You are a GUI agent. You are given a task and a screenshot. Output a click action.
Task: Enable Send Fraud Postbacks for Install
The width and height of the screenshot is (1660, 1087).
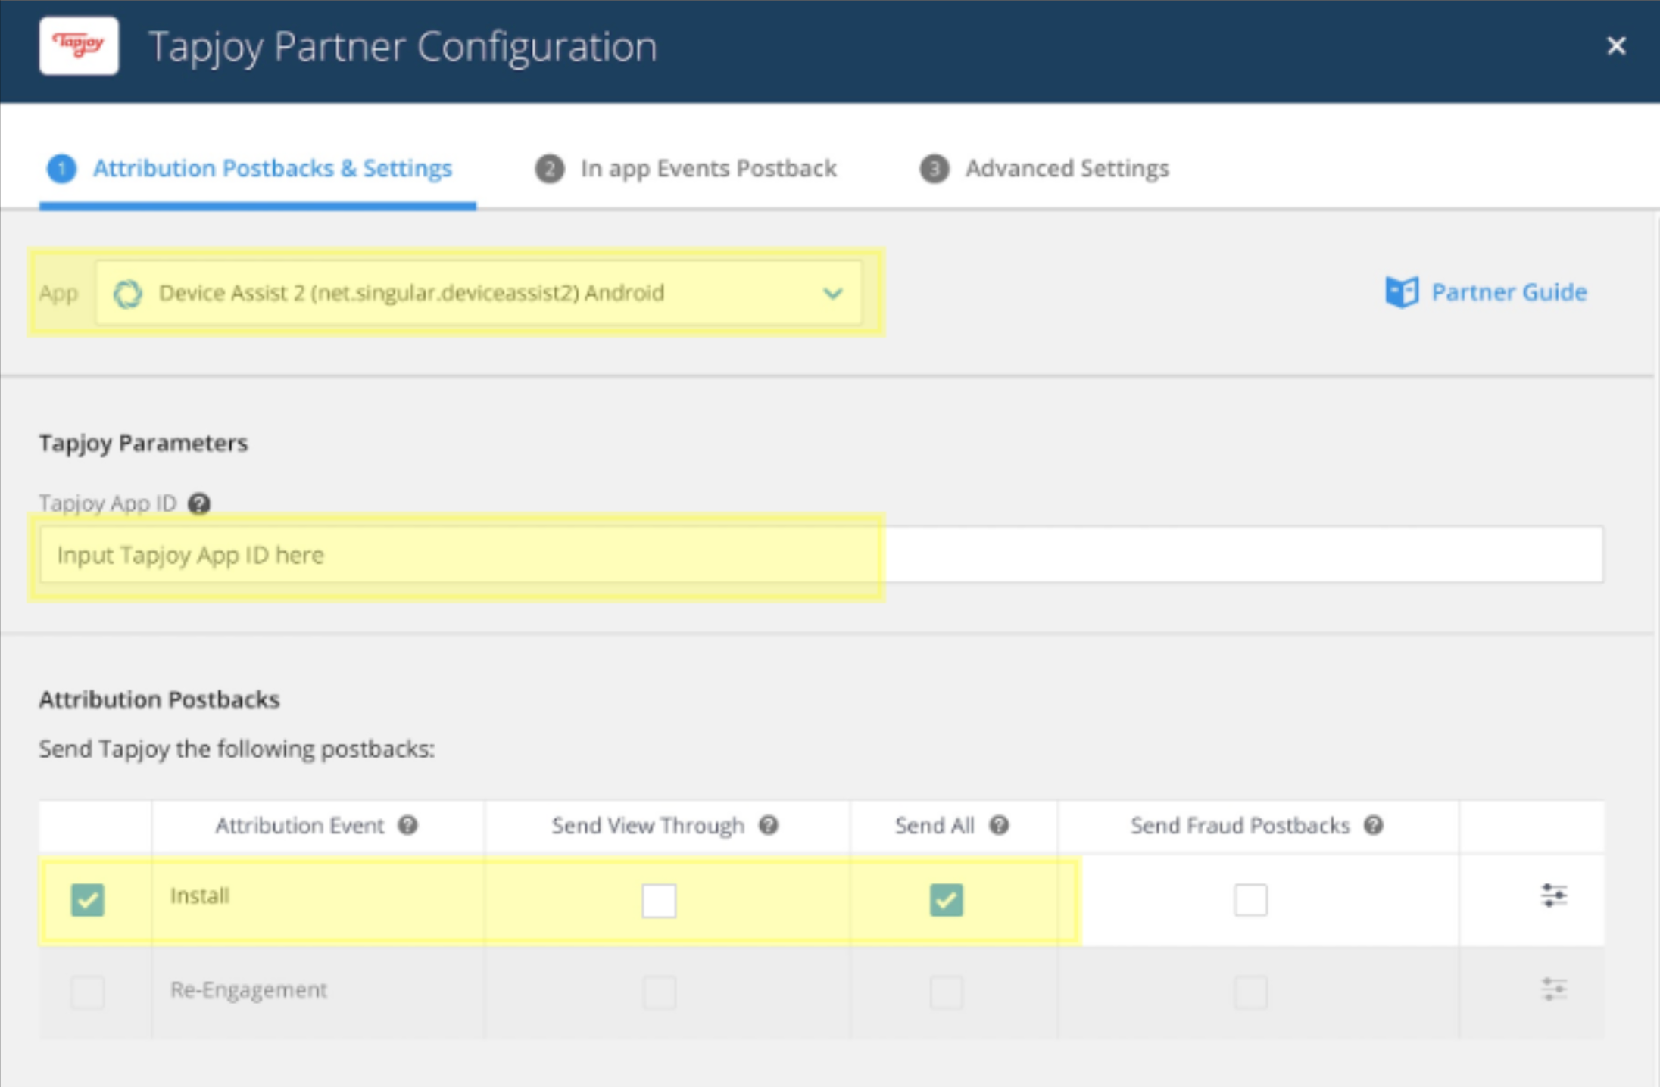pyautogui.click(x=1250, y=900)
